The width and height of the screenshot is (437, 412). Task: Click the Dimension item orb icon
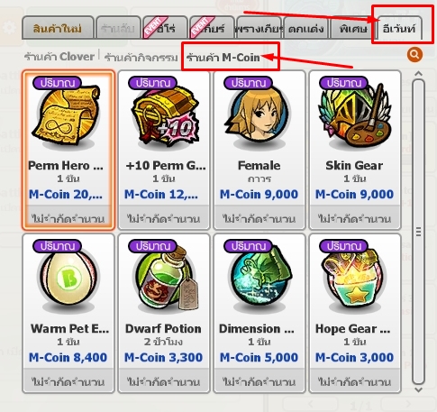[259, 281]
